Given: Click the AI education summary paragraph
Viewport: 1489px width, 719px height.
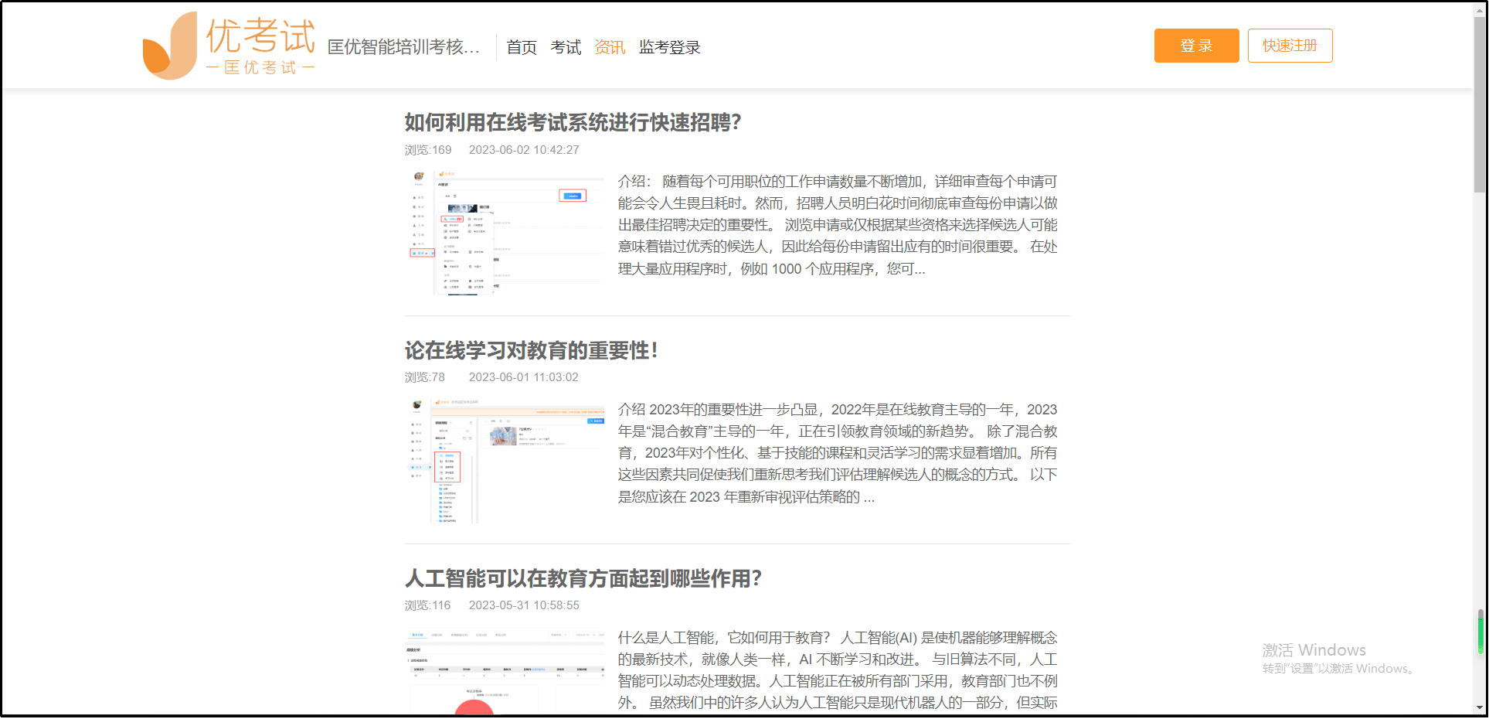Looking at the screenshot, I should [x=838, y=670].
